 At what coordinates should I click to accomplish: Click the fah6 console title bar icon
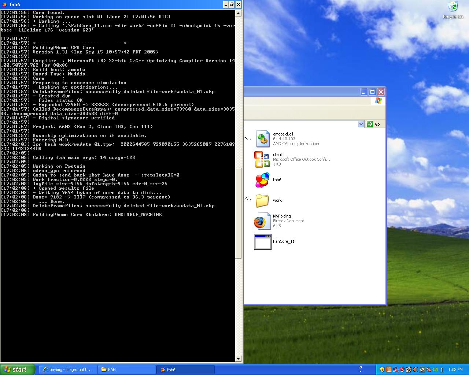coord(4,4)
